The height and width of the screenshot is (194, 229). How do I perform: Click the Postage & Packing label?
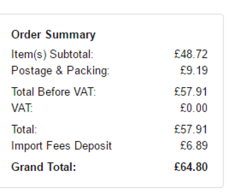tap(60, 71)
